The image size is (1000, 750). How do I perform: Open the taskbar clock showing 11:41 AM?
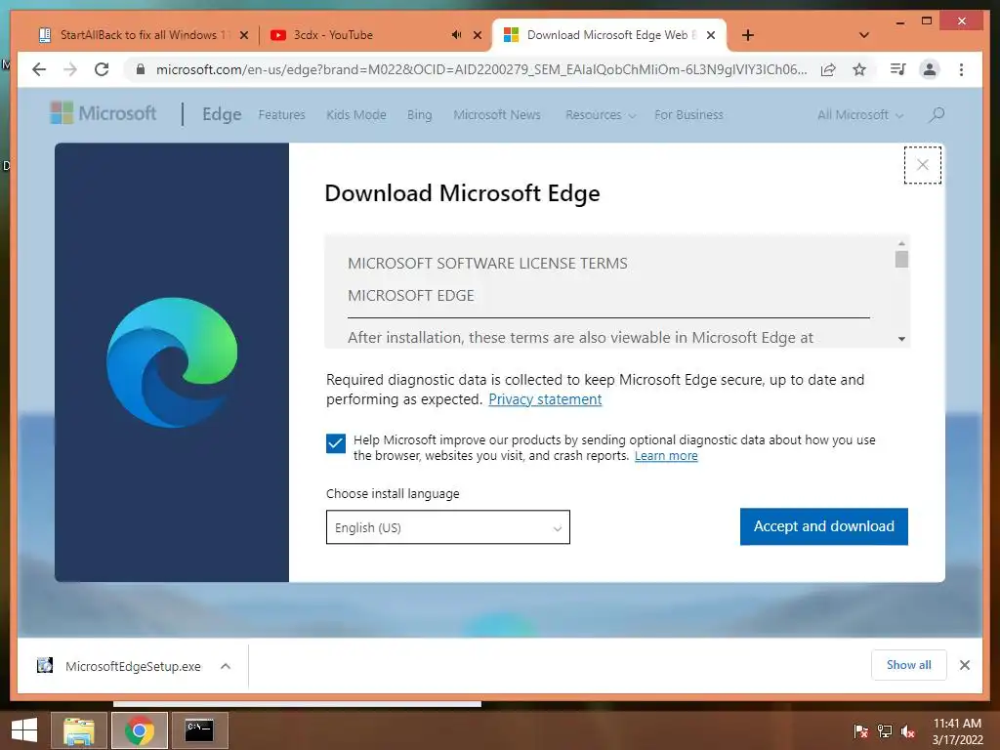(957, 731)
